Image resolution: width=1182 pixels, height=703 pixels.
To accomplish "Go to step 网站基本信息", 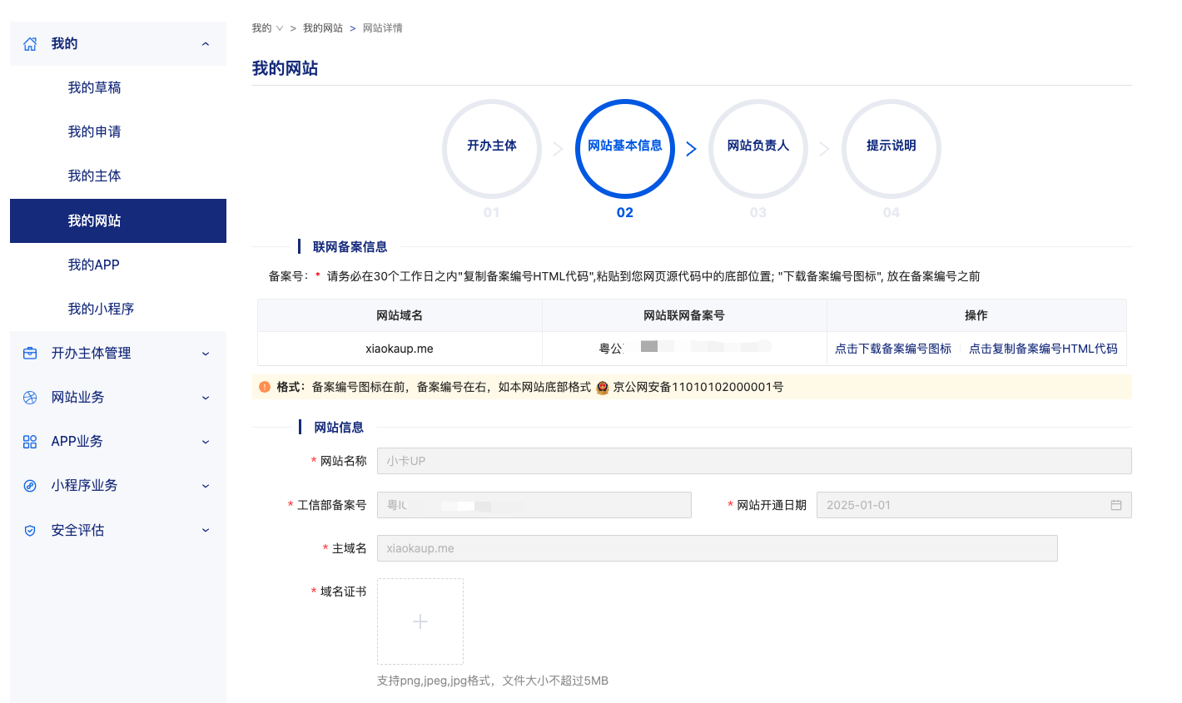I will tap(625, 149).
